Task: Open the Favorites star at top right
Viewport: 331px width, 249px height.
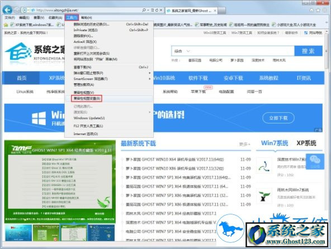Action: tap(318, 10)
